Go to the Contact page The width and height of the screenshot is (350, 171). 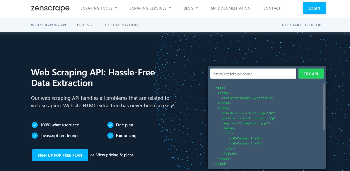(272, 8)
